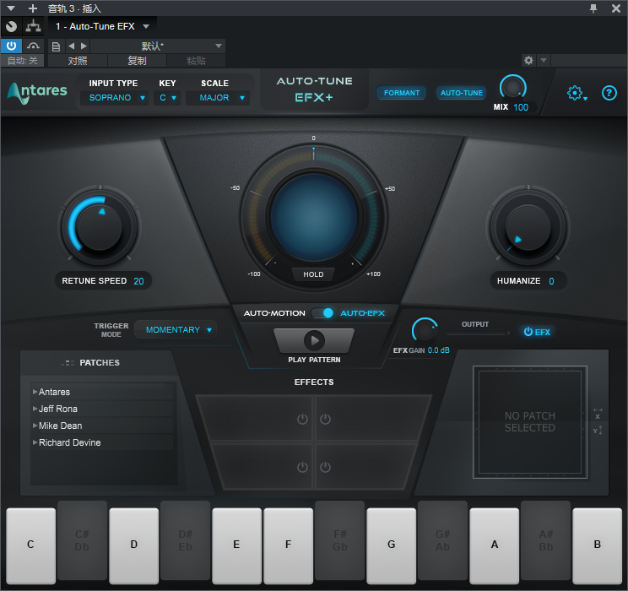Click the PATCHES header icon
Image resolution: width=628 pixels, height=591 pixels.
click(x=68, y=363)
